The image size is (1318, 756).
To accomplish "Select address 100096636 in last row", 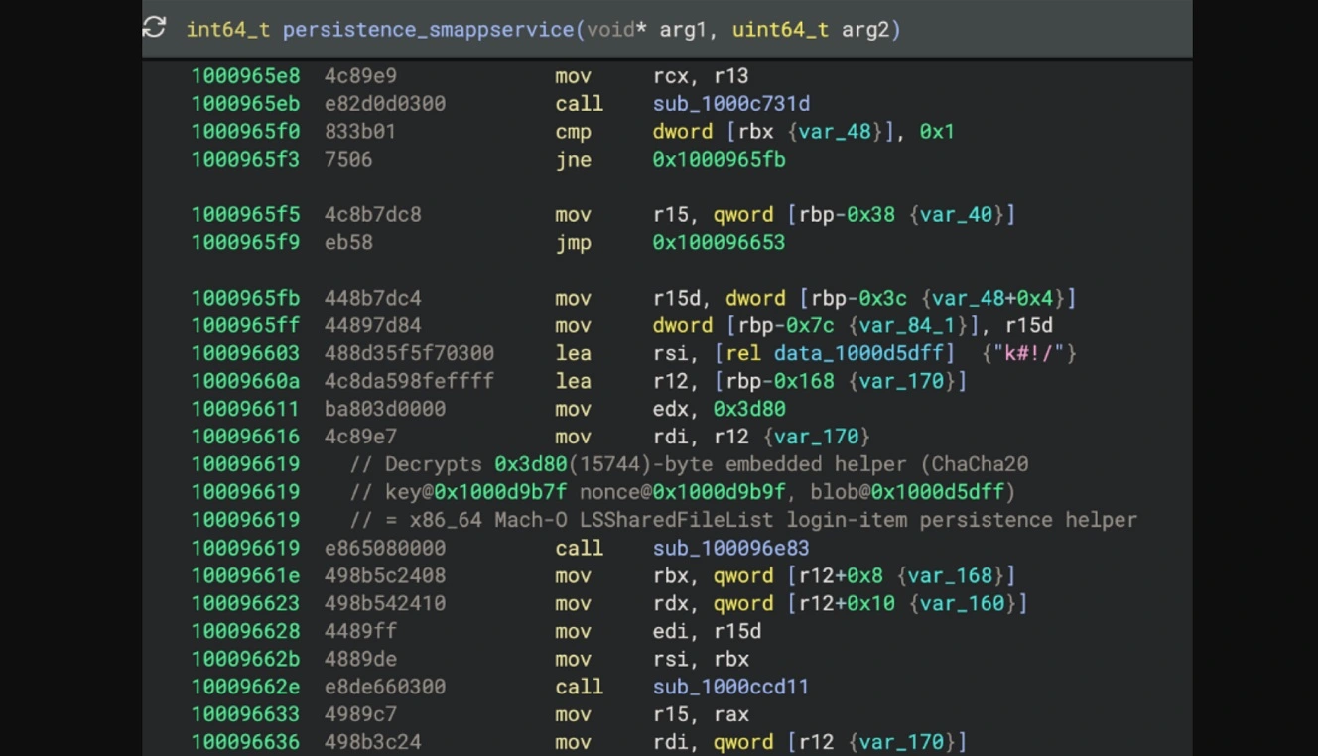I will click(245, 743).
